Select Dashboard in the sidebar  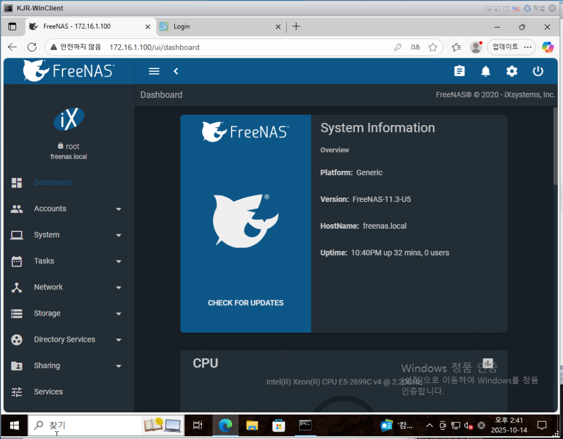pyautogui.click(x=52, y=182)
